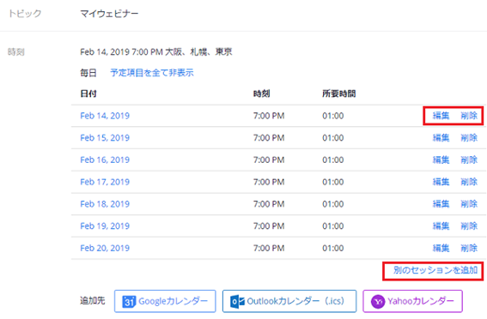Open the Feb 15, 2019 session link
This screenshot has height=319, width=487.
105,138
